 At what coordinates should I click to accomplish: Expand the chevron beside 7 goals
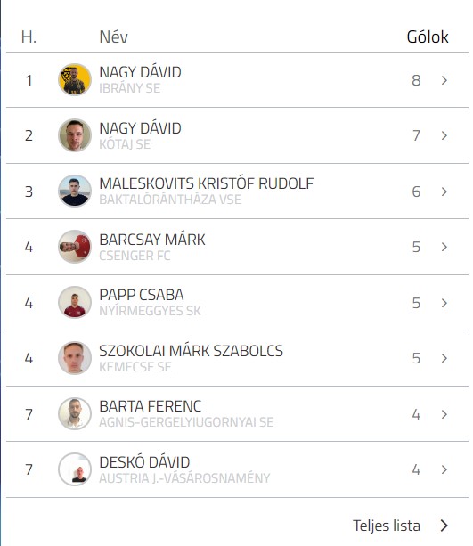444,135
